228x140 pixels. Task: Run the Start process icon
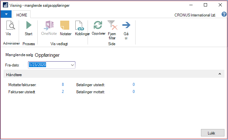pyautogui.click(x=29, y=25)
